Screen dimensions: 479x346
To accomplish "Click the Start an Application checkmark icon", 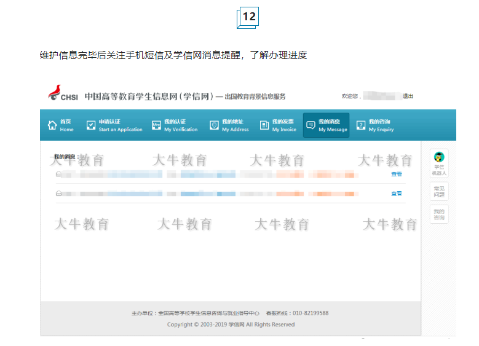I will click(91, 125).
